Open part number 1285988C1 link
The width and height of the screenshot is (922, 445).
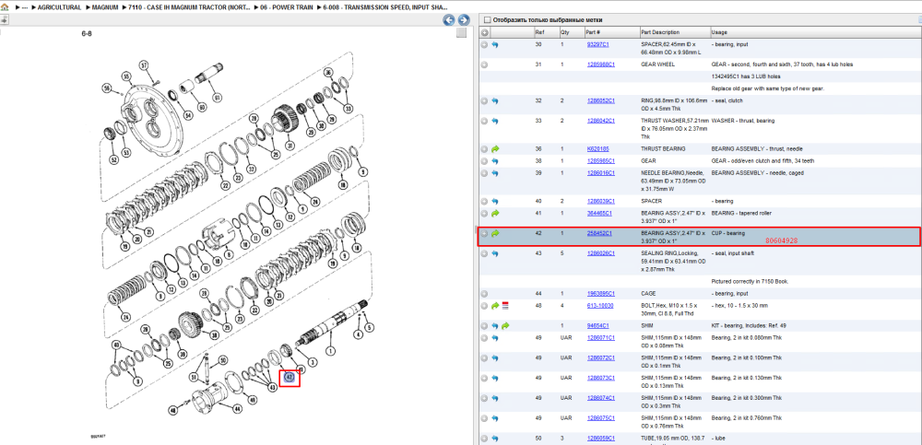(600, 64)
